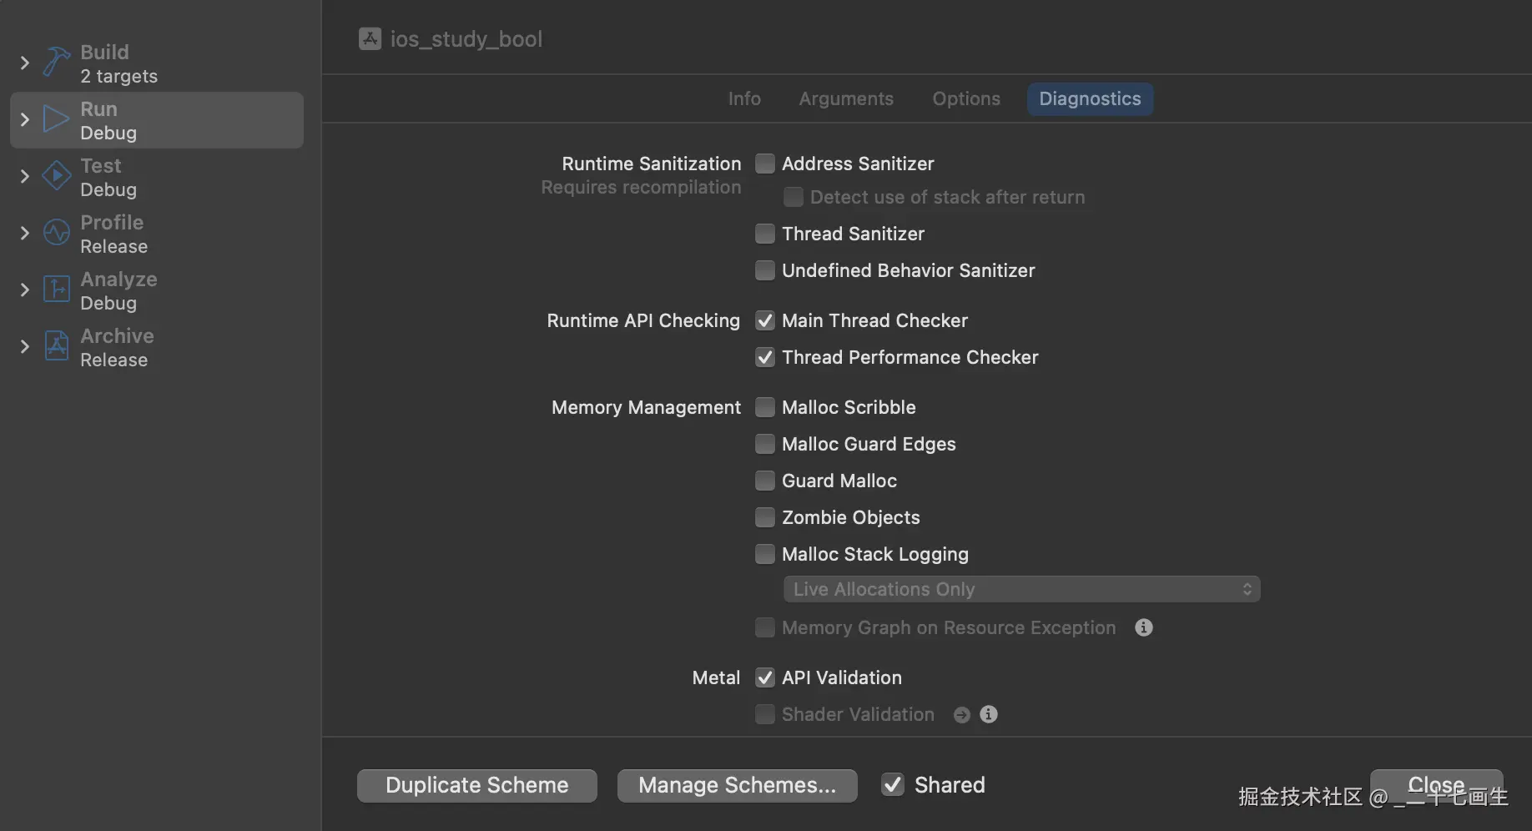Toggle the Shared scheme checkbox
Image resolution: width=1532 pixels, height=831 pixels.
pyautogui.click(x=893, y=785)
